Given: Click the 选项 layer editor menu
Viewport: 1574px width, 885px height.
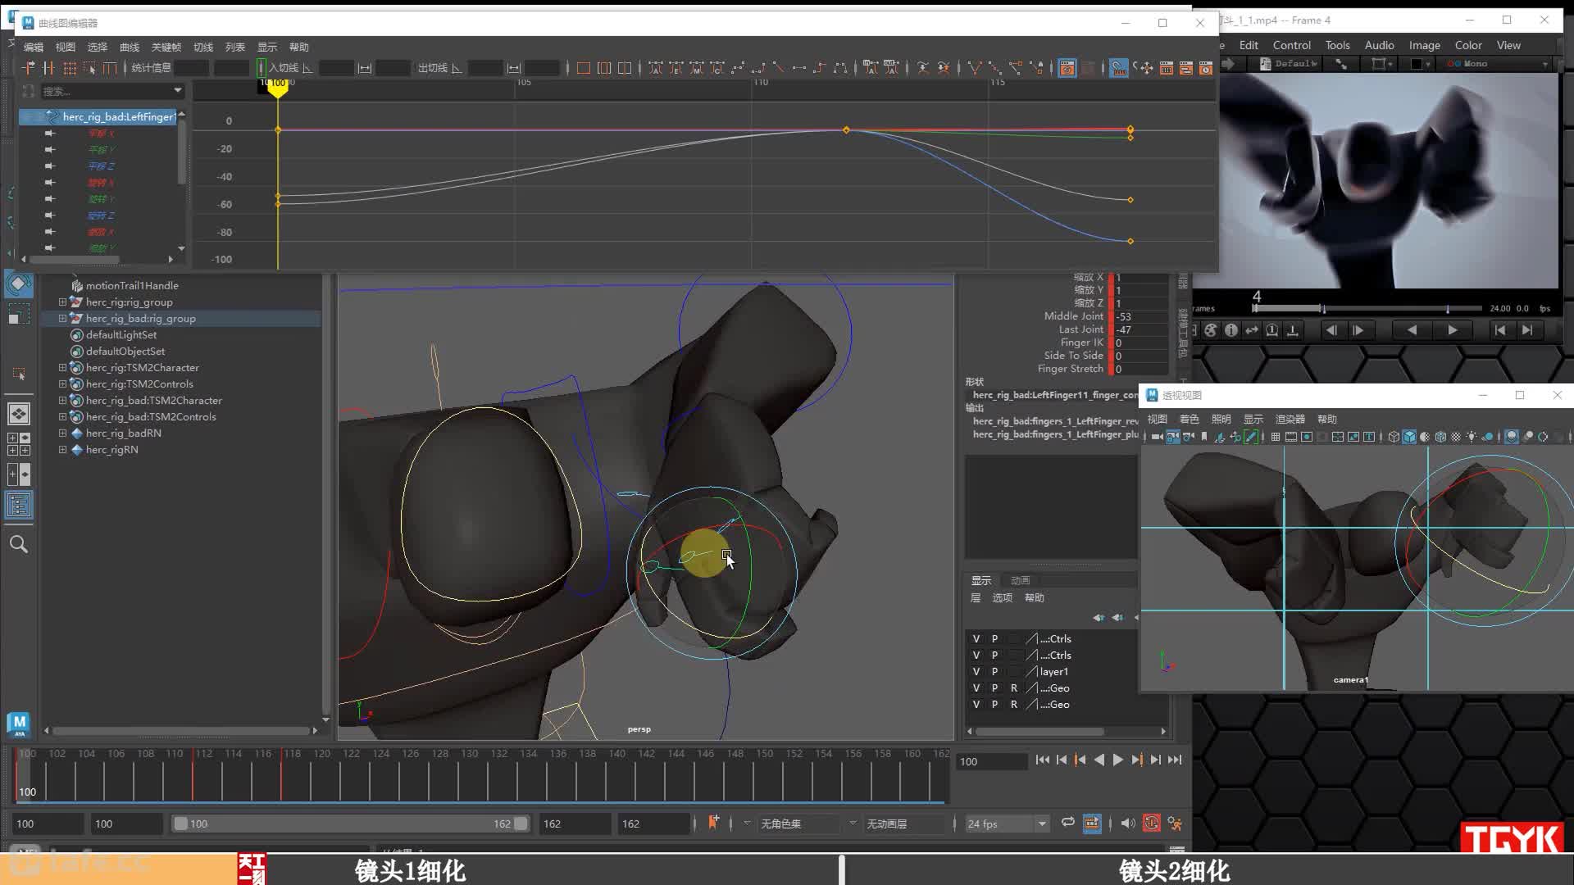Looking at the screenshot, I should point(1003,597).
